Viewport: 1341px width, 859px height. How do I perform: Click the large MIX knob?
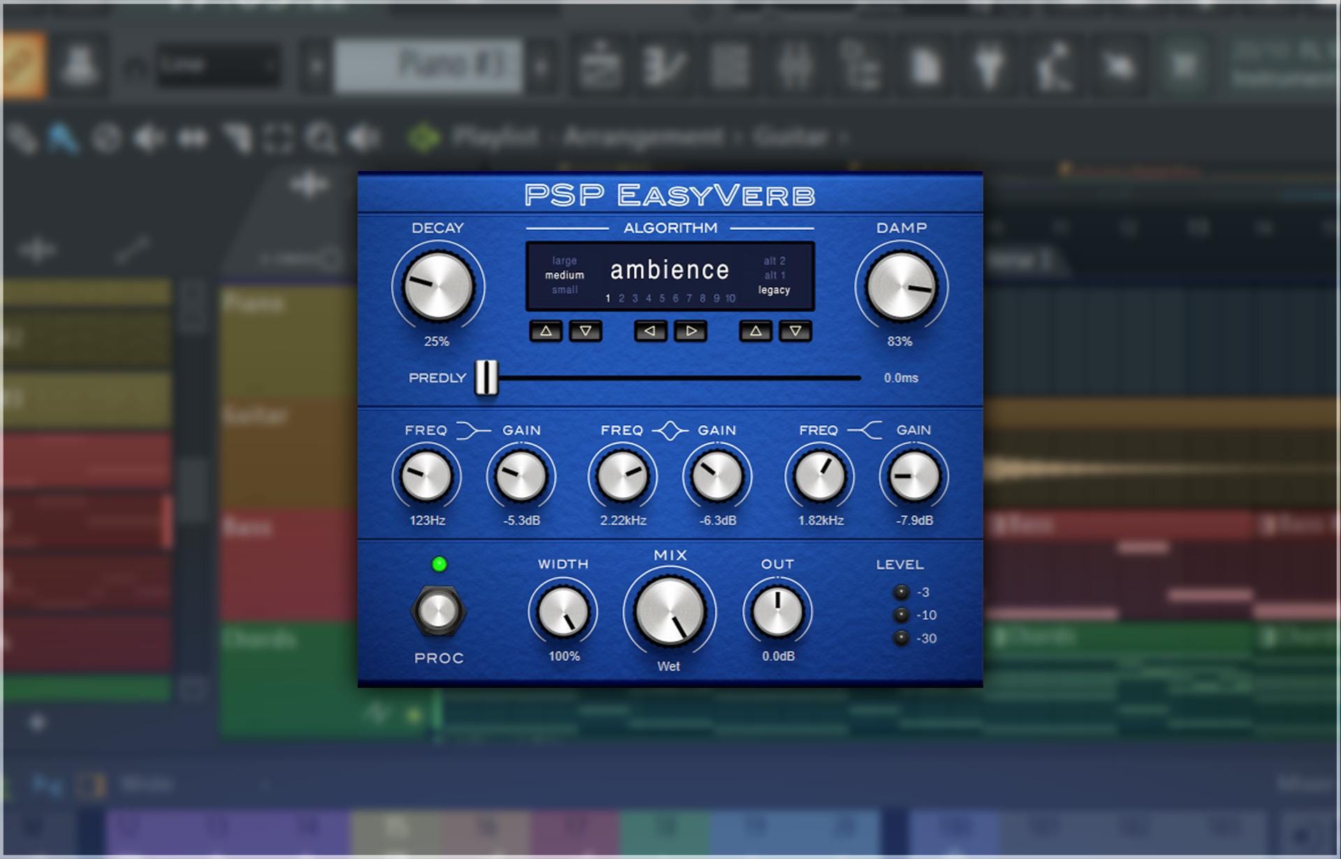(x=670, y=611)
